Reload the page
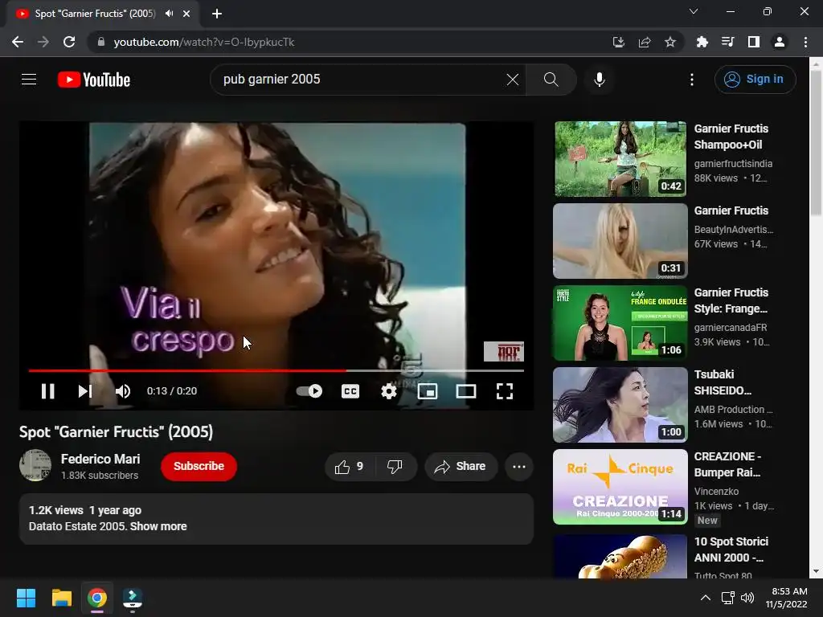Viewport: 823px width, 617px height. tap(69, 42)
